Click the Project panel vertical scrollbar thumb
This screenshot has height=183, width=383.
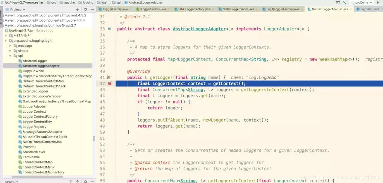coord(94,138)
